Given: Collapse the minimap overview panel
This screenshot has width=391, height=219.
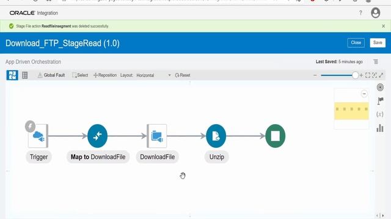Looking at the screenshot, I should coord(364,94).
